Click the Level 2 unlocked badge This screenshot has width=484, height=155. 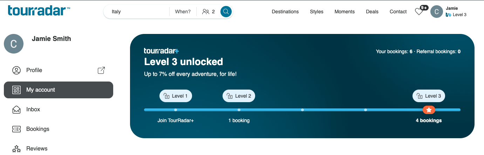pos(239,96)
